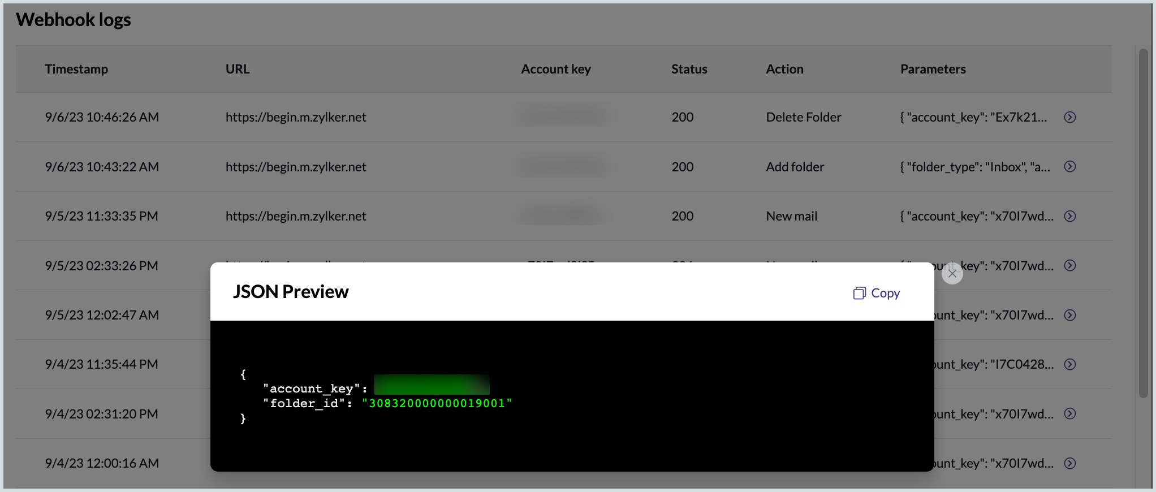View parameters for 9/4/23 12:00:16 AM log
The height and width of the screenshot is (492, 1156).
click(x=1070, y=463)
